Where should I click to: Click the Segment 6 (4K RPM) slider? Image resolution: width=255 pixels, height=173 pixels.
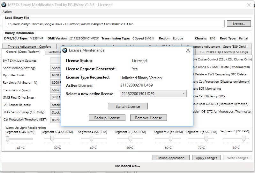tap(8, 139)
